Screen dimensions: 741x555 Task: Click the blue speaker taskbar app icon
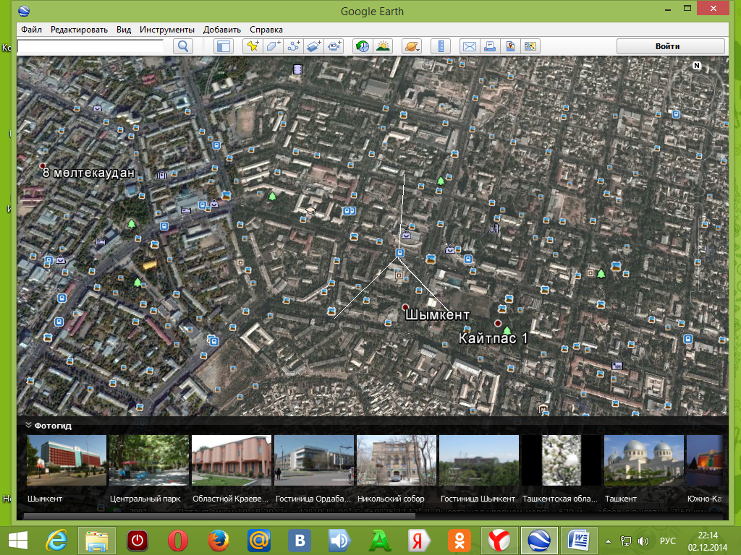tap(340, 541)
